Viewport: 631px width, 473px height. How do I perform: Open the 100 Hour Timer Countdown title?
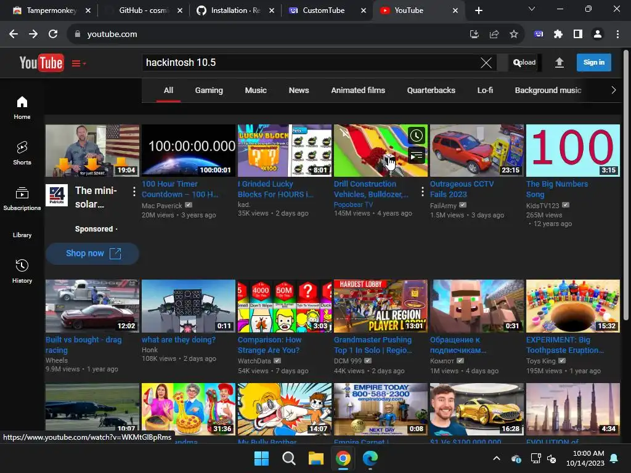click(x=180, y=189)
